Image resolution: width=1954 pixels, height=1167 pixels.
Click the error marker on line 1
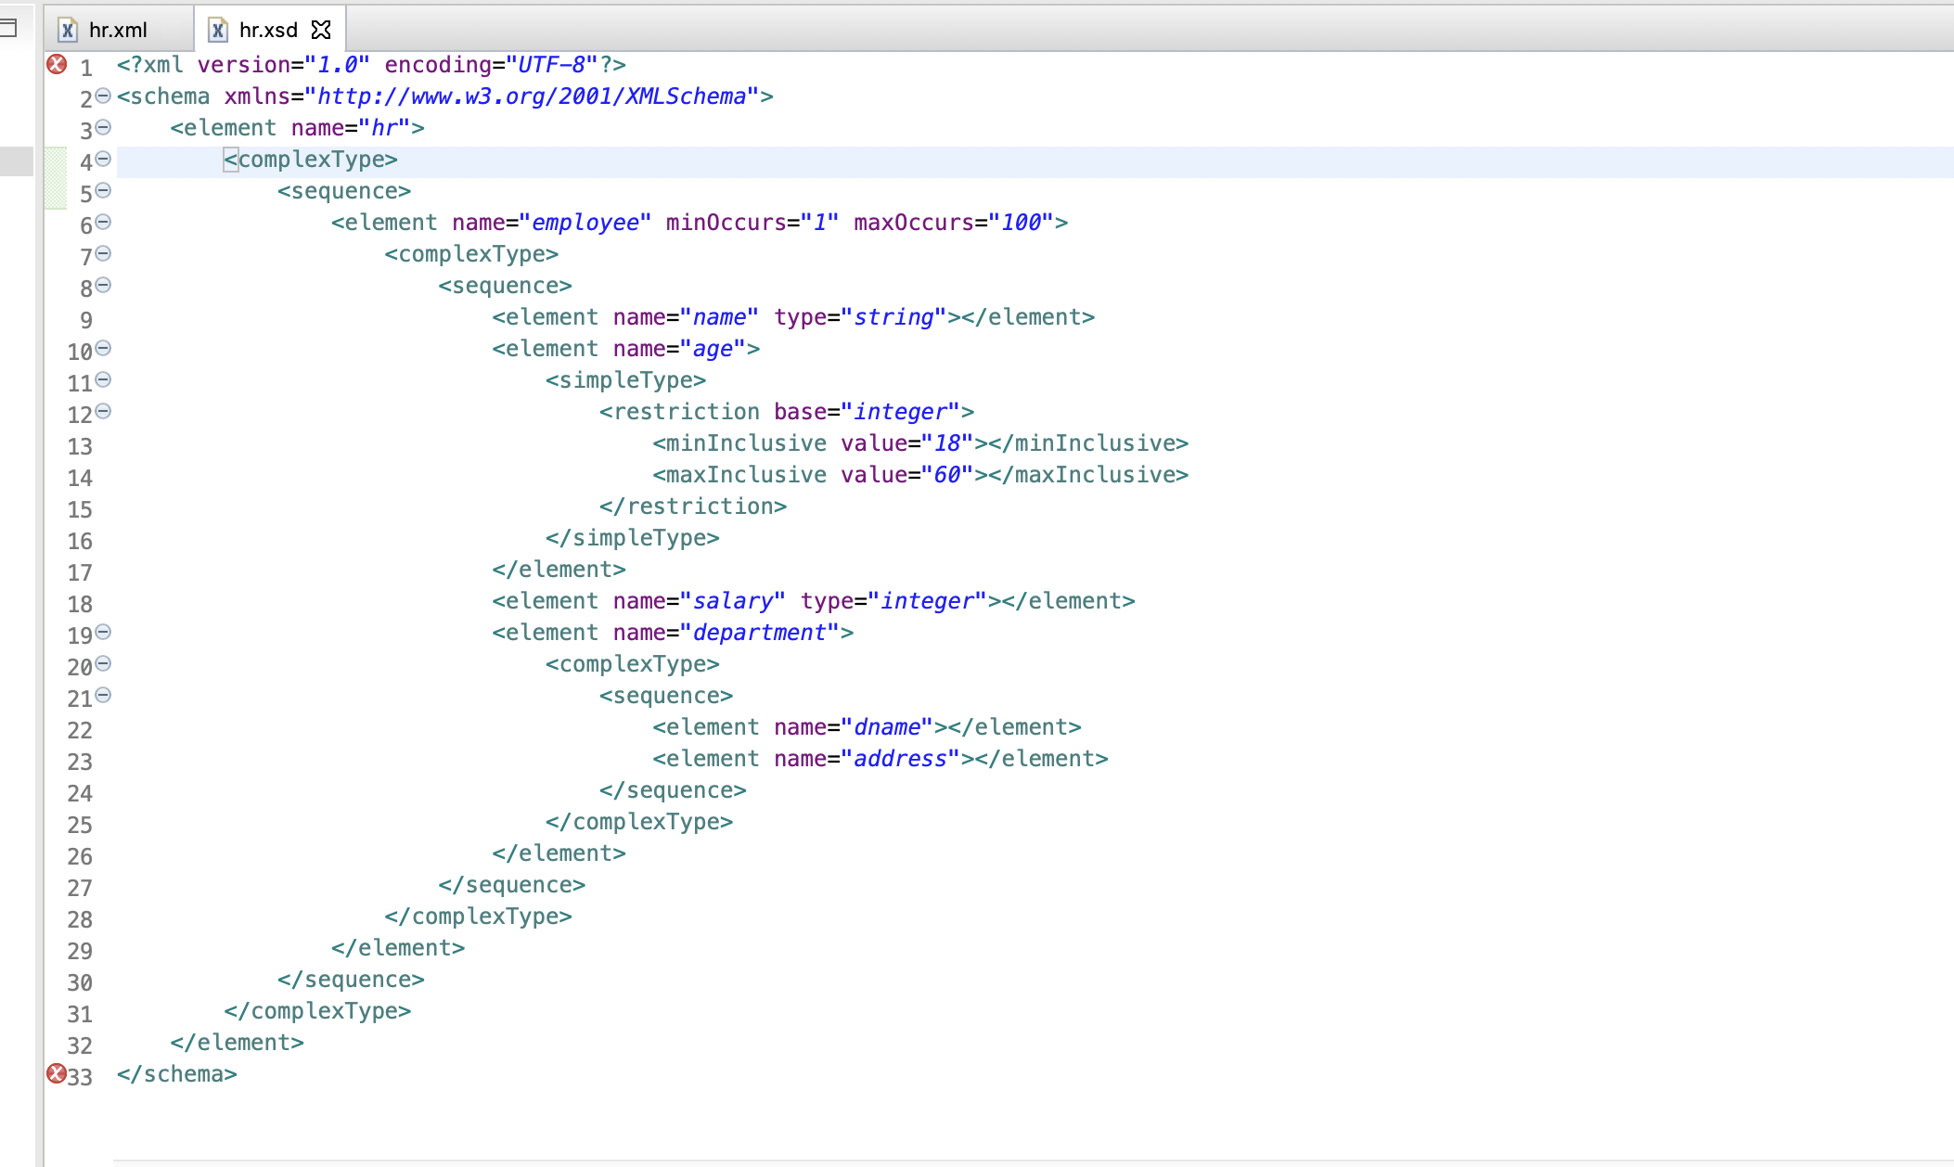pos(57,64)
